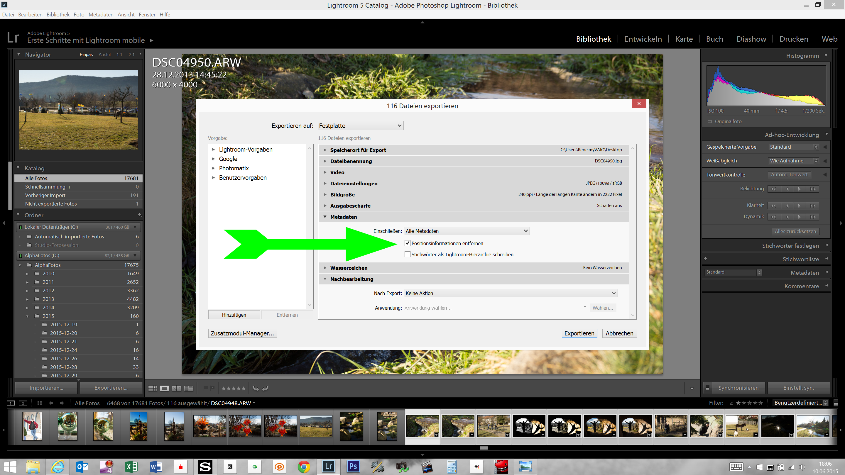Screen dimensions: 845x475
Task: Expand the 2014 folder in the sidebar
Action: click(x=28, y=308)
